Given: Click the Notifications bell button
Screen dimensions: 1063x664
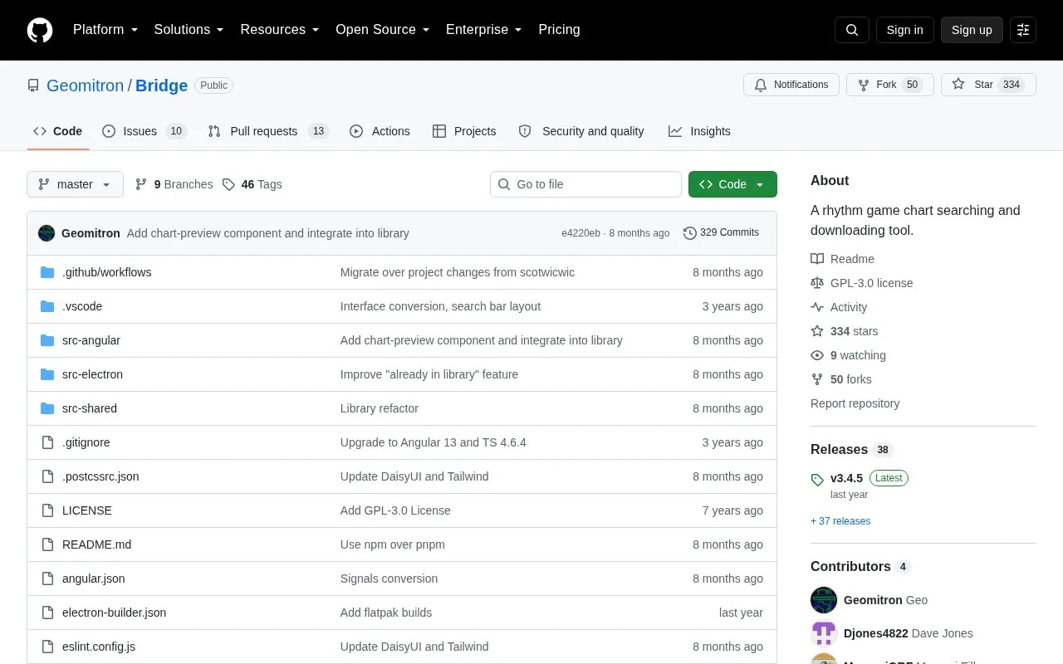Looking at the screenshot, I should pyautogui.click(x=791, y=85).
